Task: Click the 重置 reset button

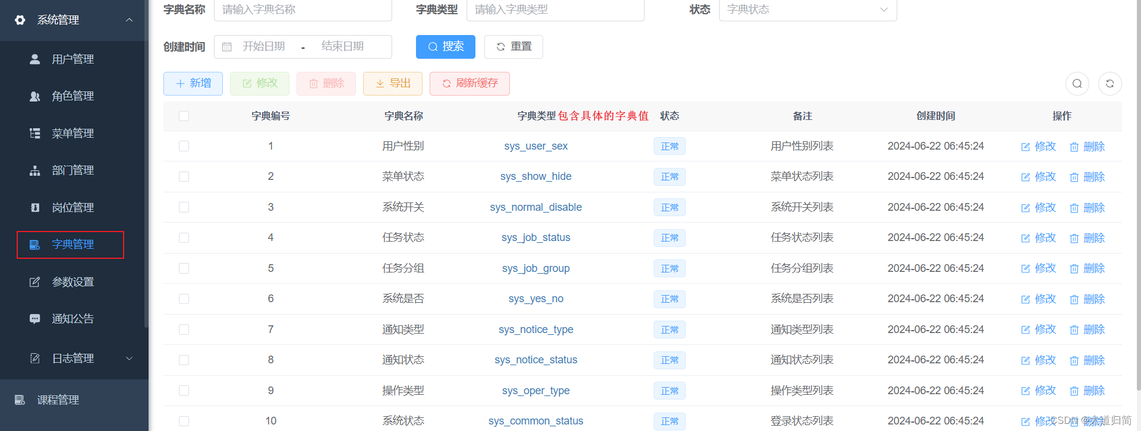Action: [x=513, y=46]
